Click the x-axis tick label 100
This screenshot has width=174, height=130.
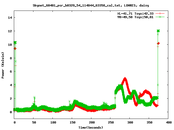click(x=53, y=122)
